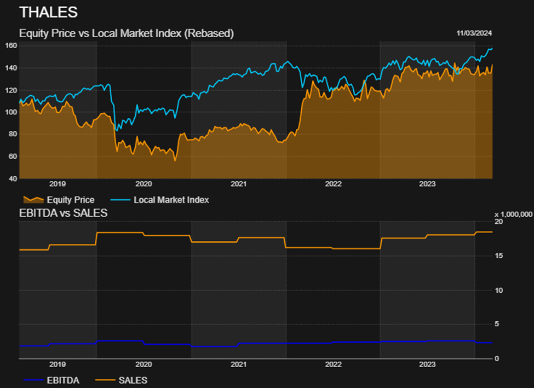Viewport: 534px width, 388px height.
Task: Click the cyan Local Market Index swatch
Action: point(120,200)
